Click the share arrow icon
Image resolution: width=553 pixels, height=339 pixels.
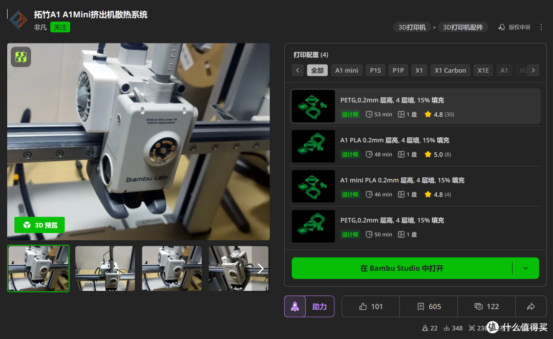531,306
